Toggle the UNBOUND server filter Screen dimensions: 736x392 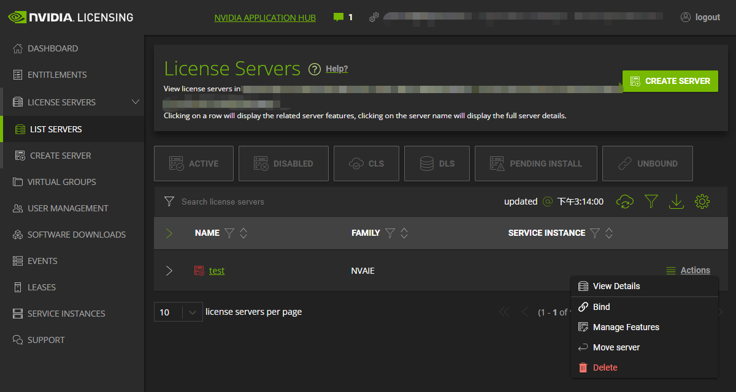[x=648, y=164]
